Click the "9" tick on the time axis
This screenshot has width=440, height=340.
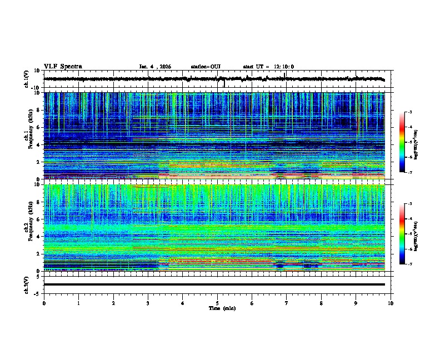[x=356, y=303]
